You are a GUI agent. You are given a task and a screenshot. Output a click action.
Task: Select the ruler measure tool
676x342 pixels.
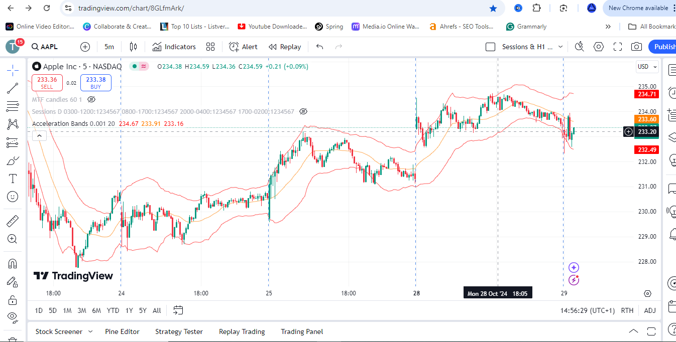(x=13, y=221)
